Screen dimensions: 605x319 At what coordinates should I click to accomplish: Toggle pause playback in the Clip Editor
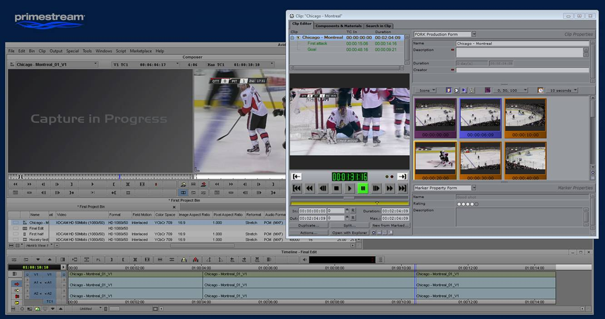click(363, 188)
